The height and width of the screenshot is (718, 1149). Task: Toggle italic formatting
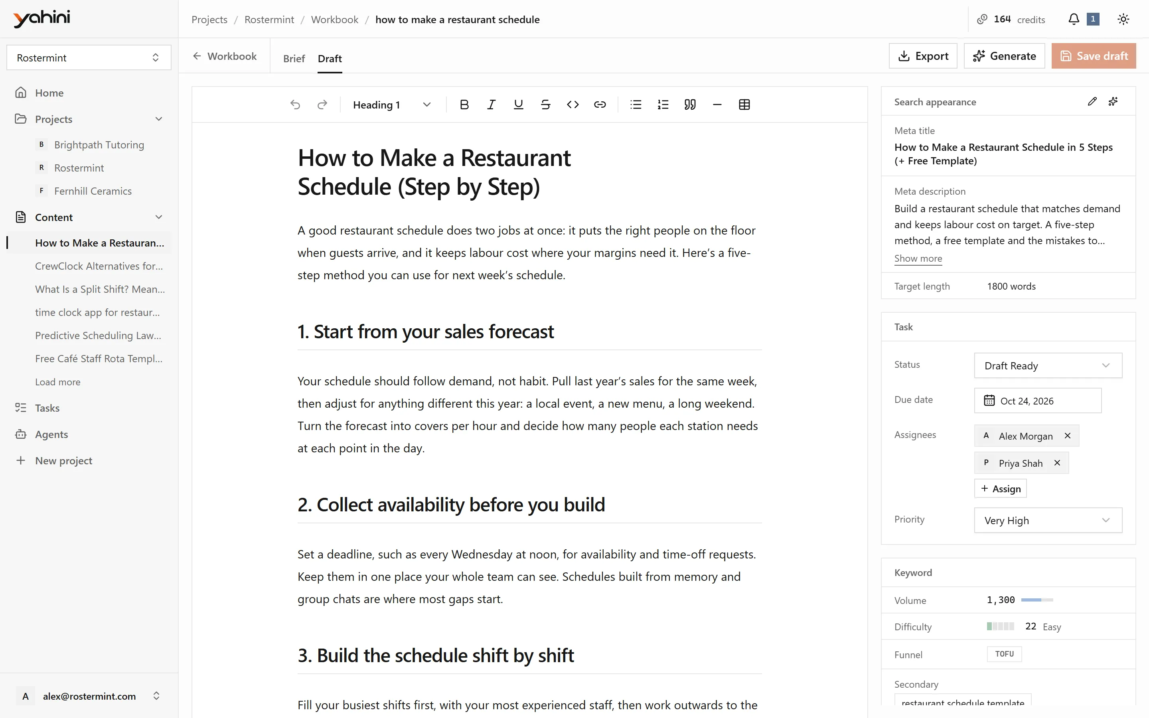(x=492, y=105)
